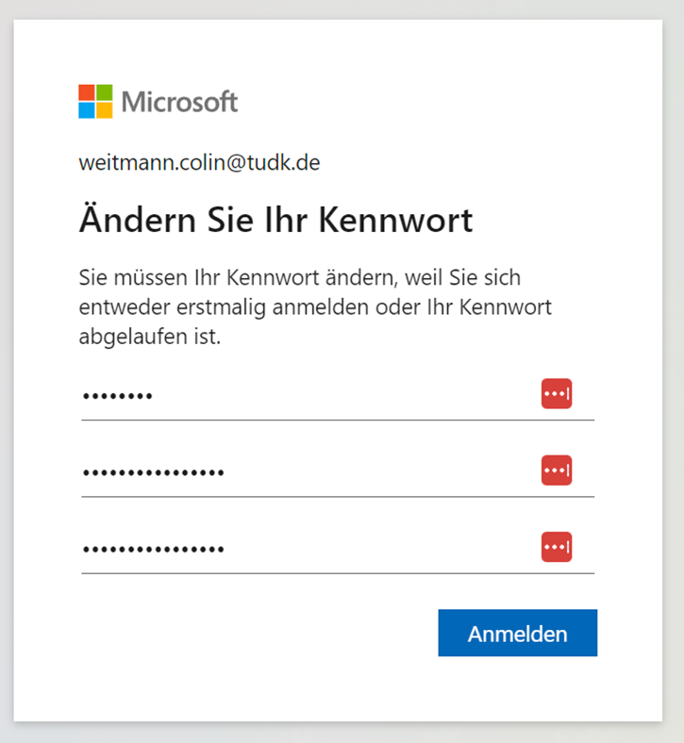This screenshot has height=743, width=684.
Task: Focus the first (current) password field
Action: [x=302, y=396]
